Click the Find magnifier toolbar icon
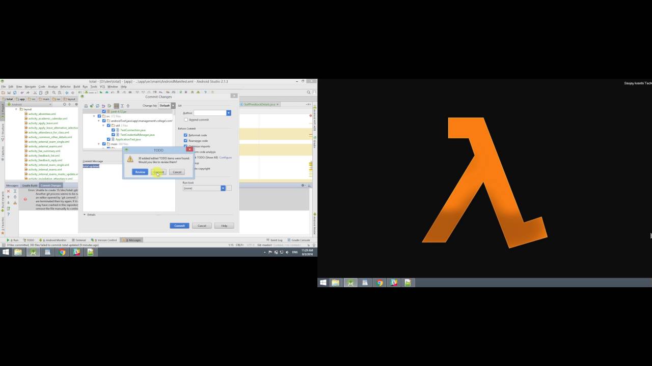Screen dimensions: 652x366 54,93
